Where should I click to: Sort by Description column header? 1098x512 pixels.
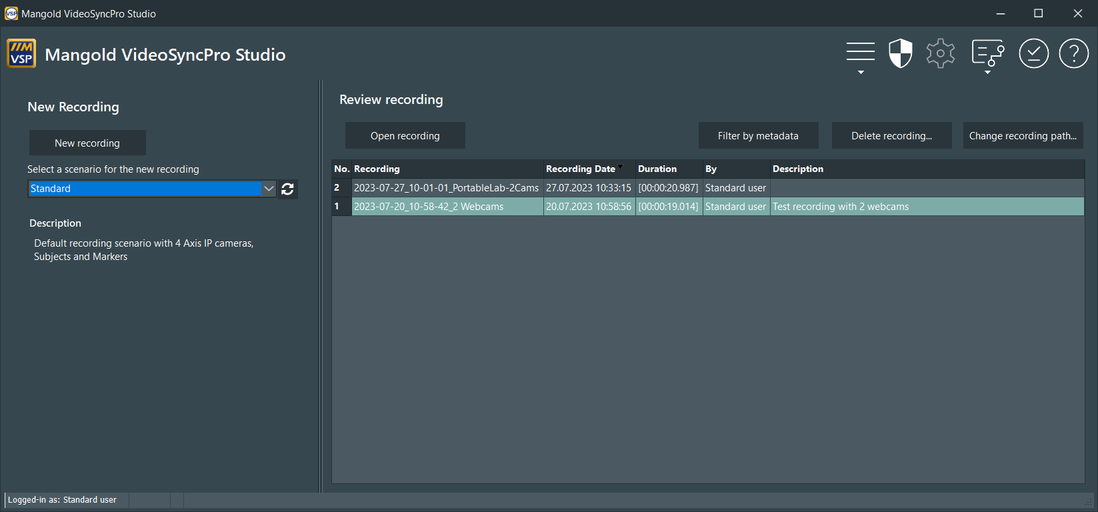[x=927, y=169]
